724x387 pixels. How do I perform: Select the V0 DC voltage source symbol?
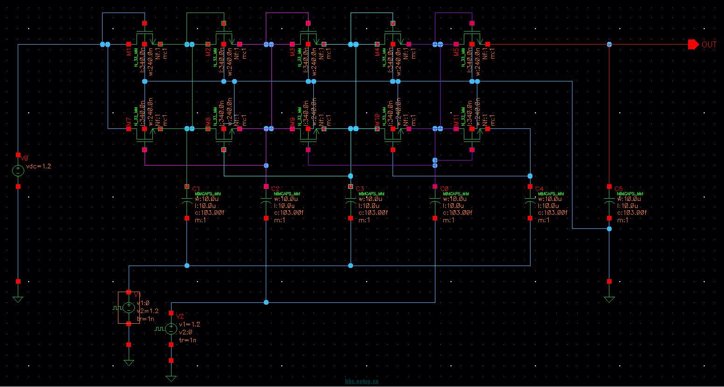(18, 171)
